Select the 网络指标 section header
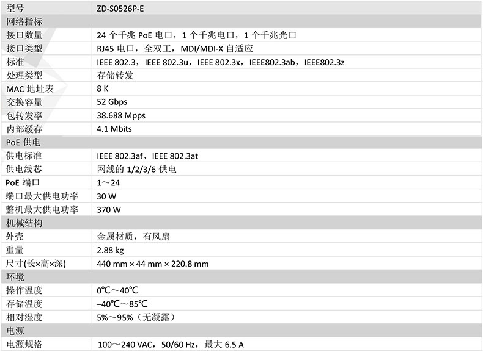Screen dimensions: 483x352 click(24, 22)
